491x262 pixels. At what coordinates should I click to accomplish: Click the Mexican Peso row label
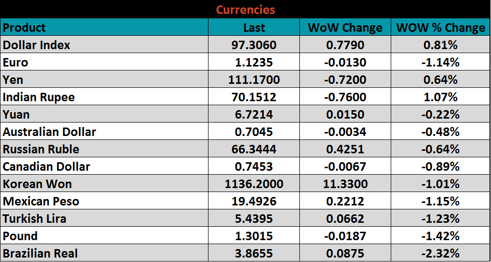pyautogui.click(x=41, y=201)
